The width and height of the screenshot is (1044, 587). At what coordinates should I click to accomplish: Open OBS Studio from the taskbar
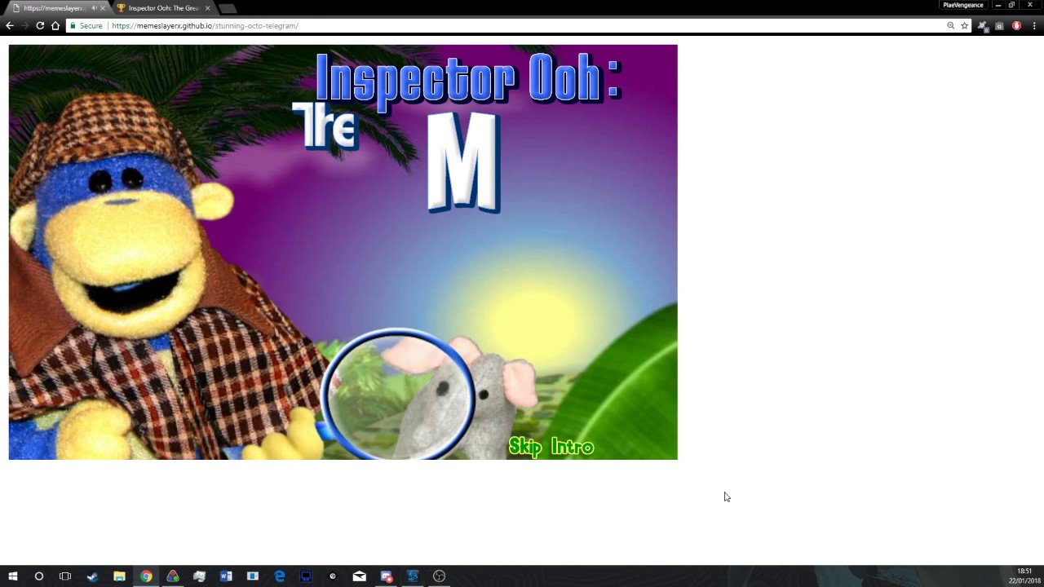point(440,576)
